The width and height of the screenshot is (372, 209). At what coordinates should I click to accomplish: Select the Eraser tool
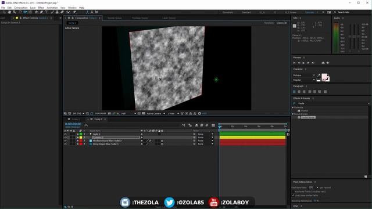[x=62, y=12]
